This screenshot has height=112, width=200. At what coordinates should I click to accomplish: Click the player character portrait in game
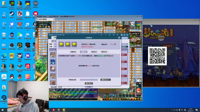[132, 24]
